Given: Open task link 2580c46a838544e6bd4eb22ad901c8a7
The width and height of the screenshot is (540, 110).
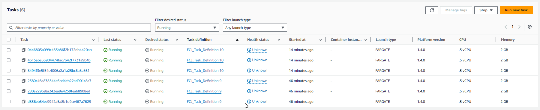Looking at the screenshot, I should [59, 81].
